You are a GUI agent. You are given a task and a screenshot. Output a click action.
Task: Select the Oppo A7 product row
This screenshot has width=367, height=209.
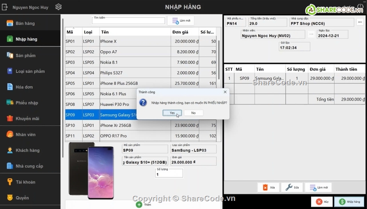coord(141,52)
